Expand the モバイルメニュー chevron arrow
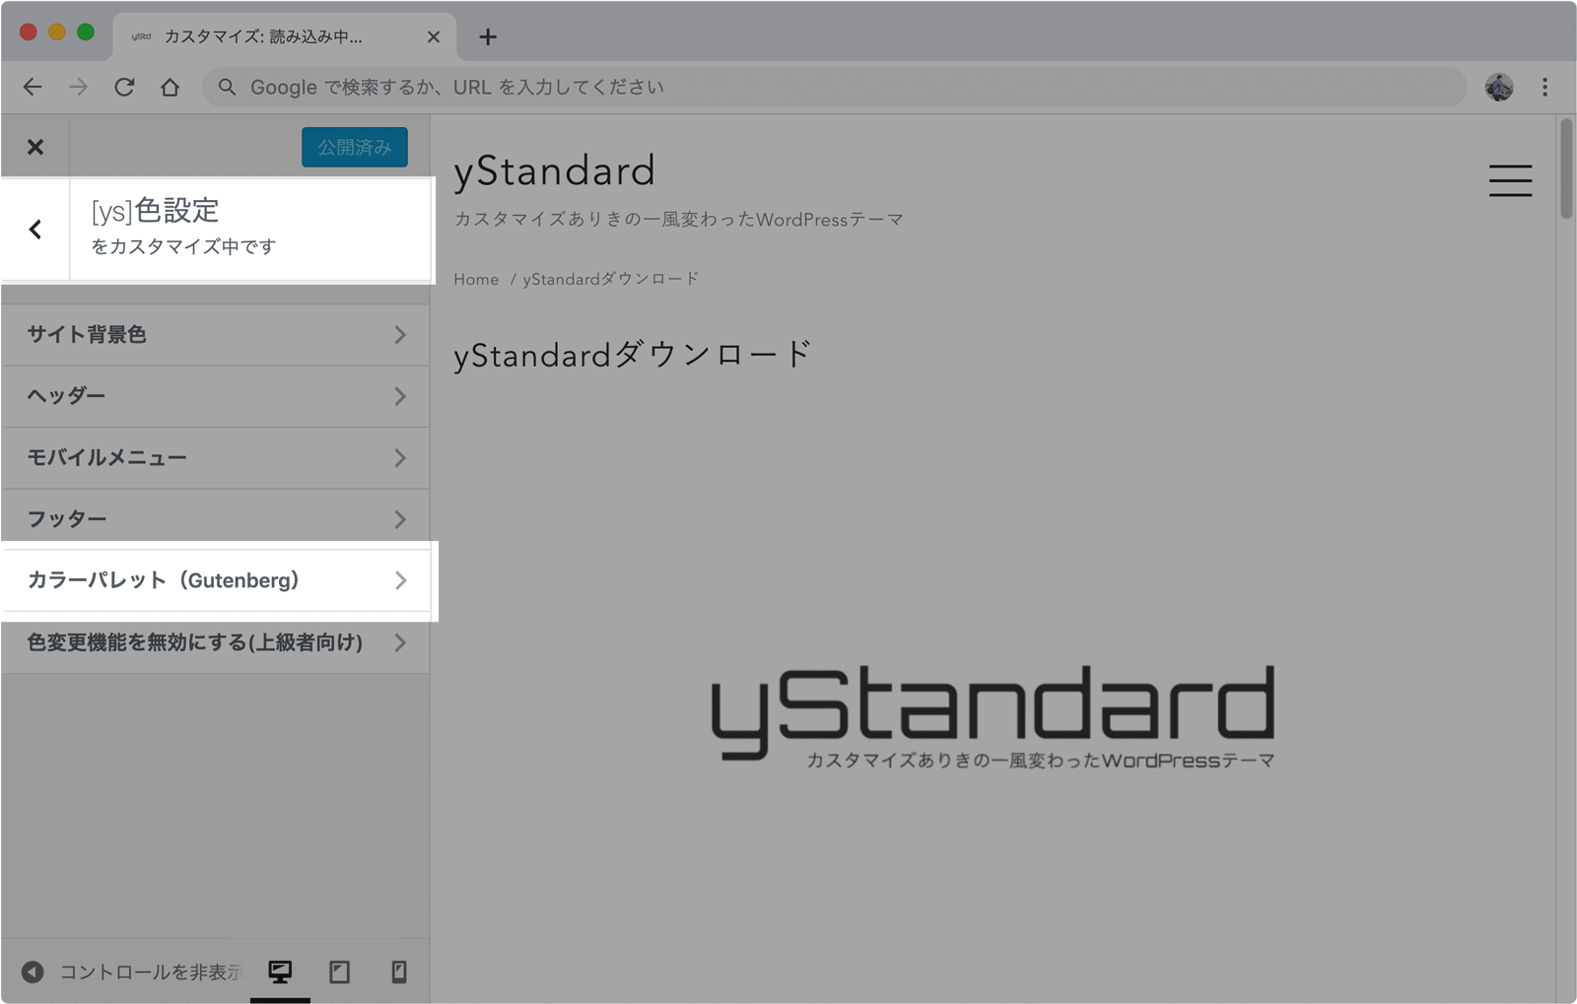Viewport: 1577px width, 1004px height. 400,458
